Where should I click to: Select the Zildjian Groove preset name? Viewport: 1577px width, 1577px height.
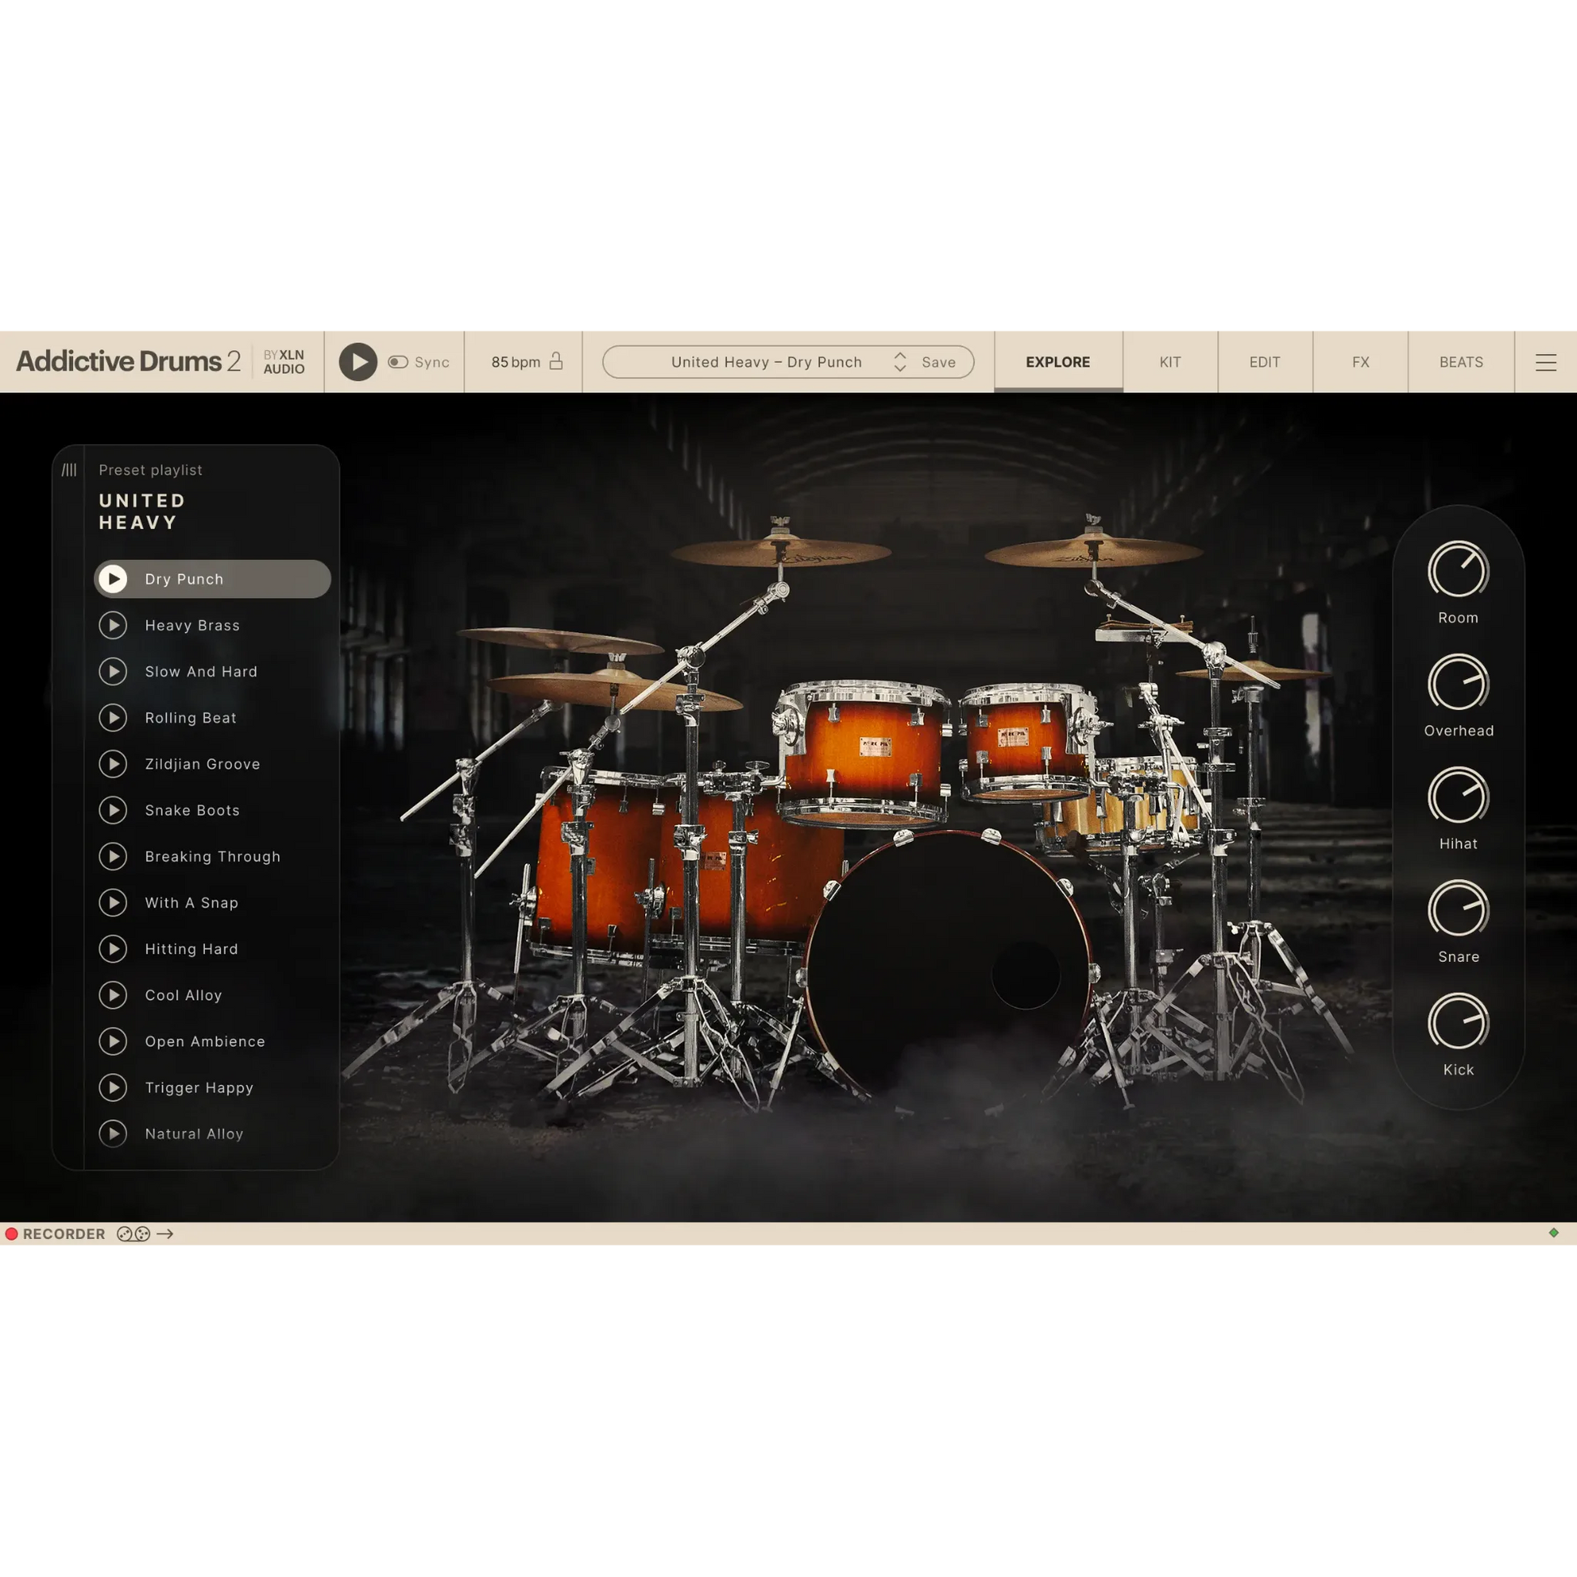pyautogui.click(x=203, y=764)
